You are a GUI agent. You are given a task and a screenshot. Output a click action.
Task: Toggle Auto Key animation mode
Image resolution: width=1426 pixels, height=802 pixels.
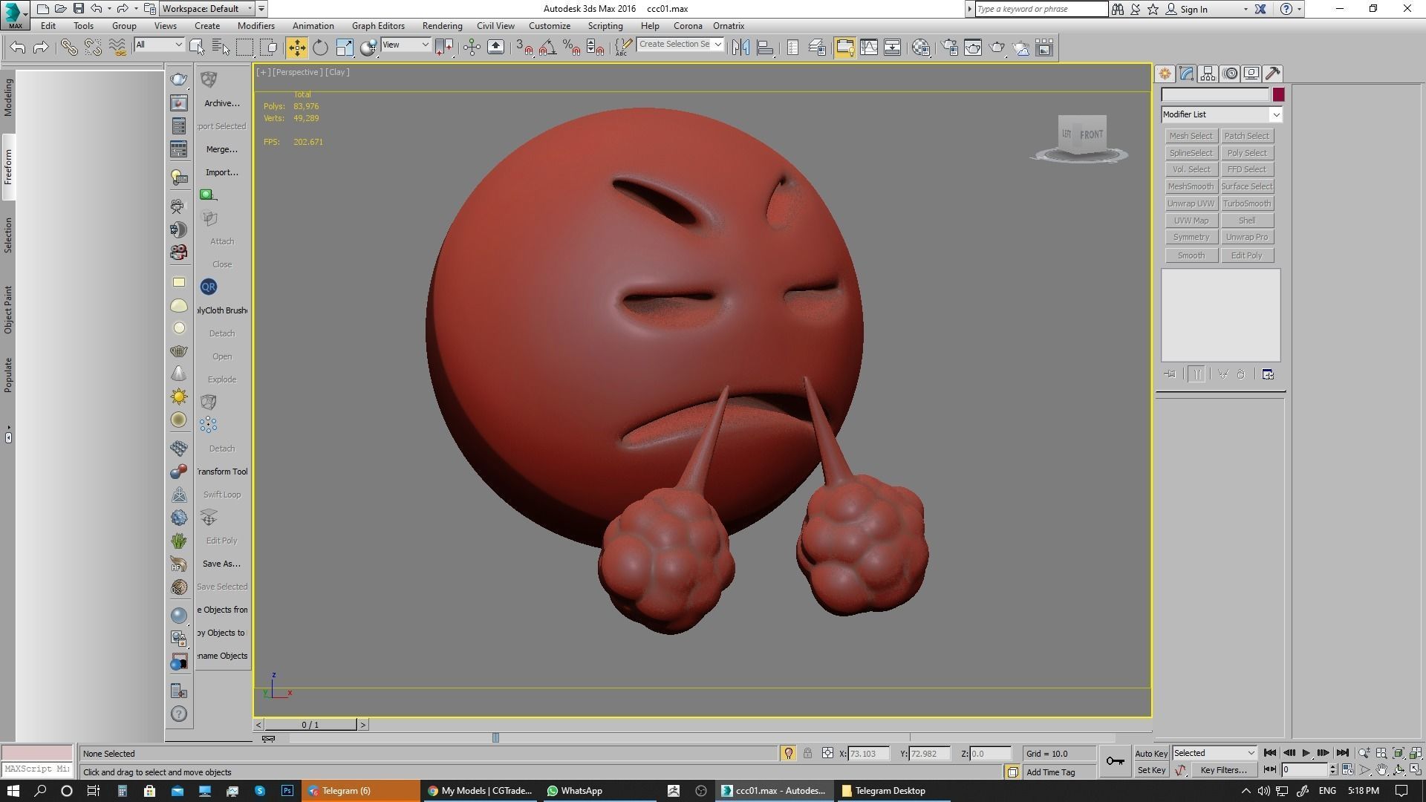point(1151,754)
